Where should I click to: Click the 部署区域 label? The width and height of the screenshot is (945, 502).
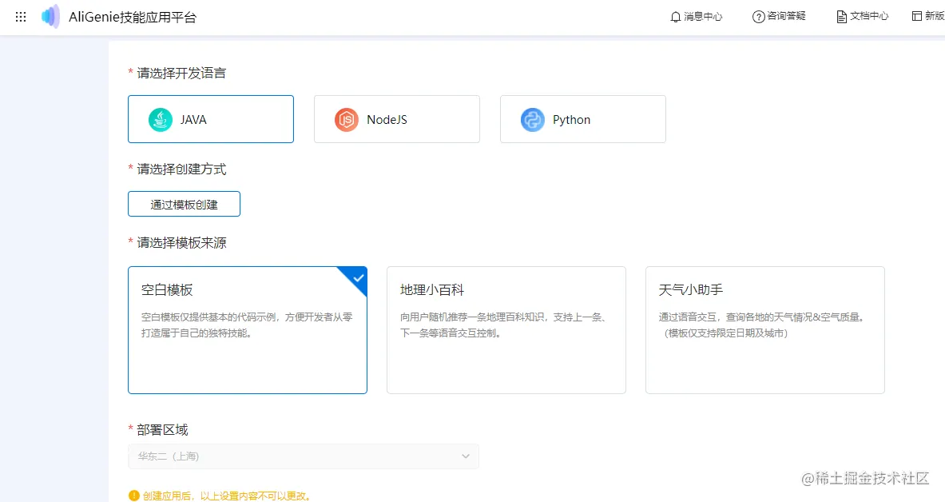pos(163,429)
